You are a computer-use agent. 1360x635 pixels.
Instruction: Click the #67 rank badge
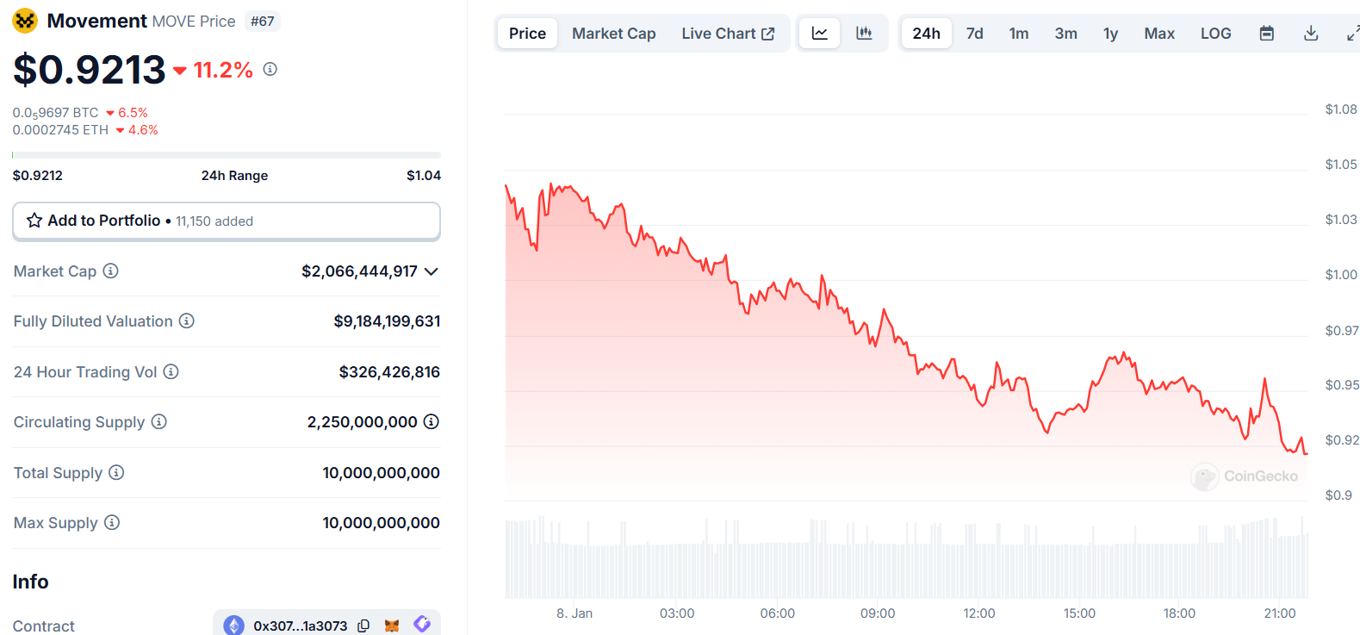coord(263,22)
